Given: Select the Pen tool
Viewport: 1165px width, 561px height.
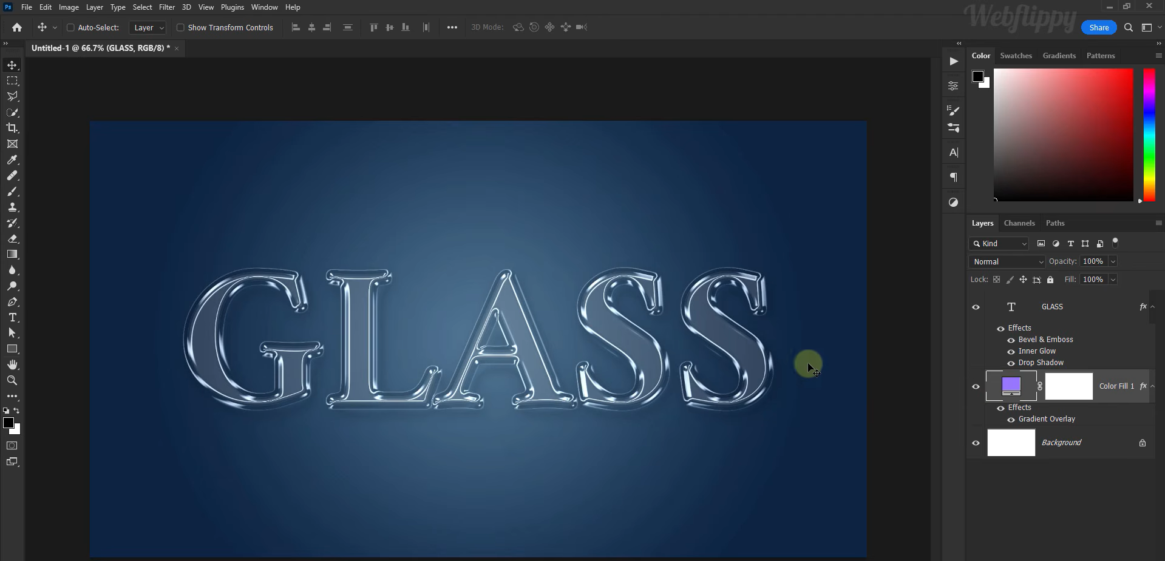Looking at the screenshot, I should pos(12,302).
